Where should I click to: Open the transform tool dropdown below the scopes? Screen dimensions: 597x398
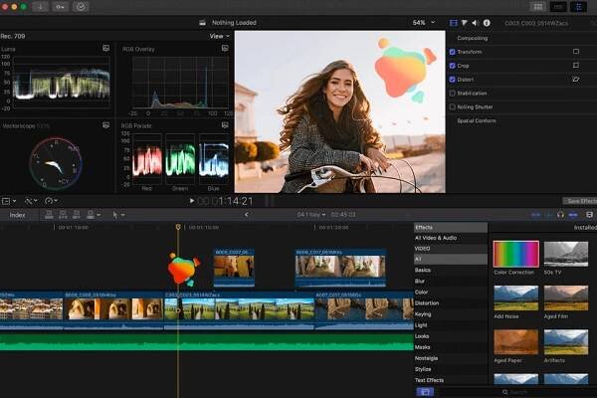coord(9,201)
